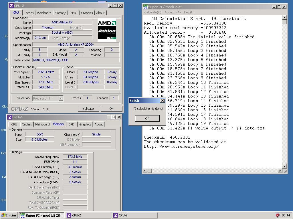The width and height of the screenshot is (293, 219).
Task: Switch to Super PI taskbar button
Action: 41,215
